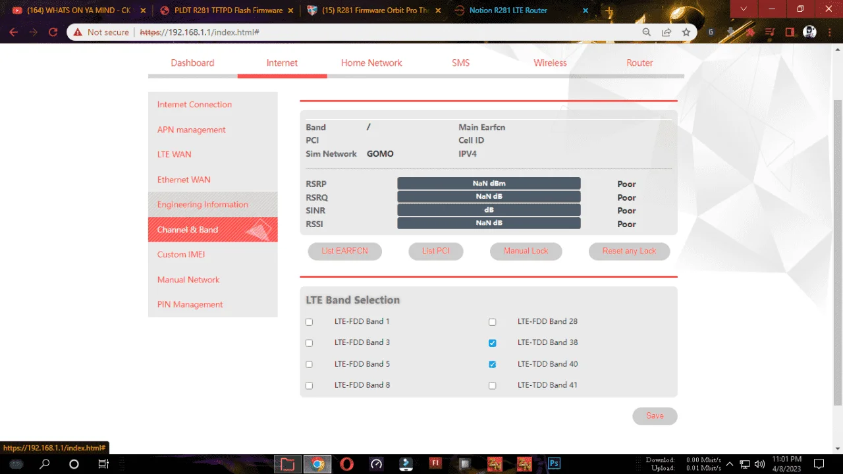Open the Windows Start button
Screen dimensions: 843x474
(x=16, y=464)
